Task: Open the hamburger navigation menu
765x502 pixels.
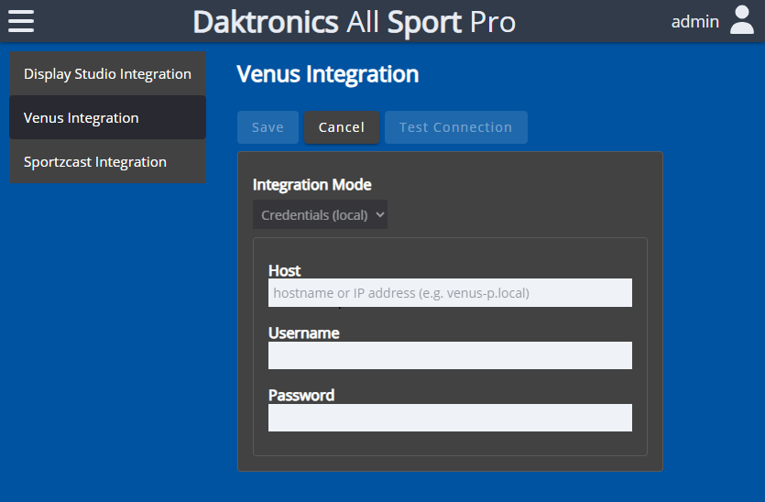Action: coord(21,21)
